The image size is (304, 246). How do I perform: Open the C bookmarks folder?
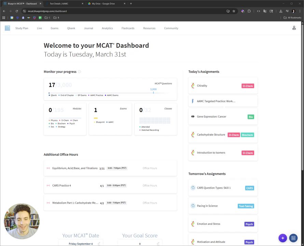point(47,18)
